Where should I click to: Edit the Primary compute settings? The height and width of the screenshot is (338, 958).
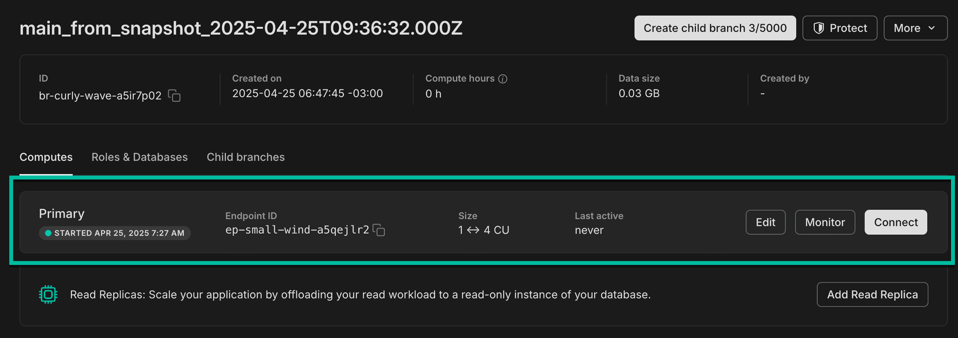tap(765, 222)
